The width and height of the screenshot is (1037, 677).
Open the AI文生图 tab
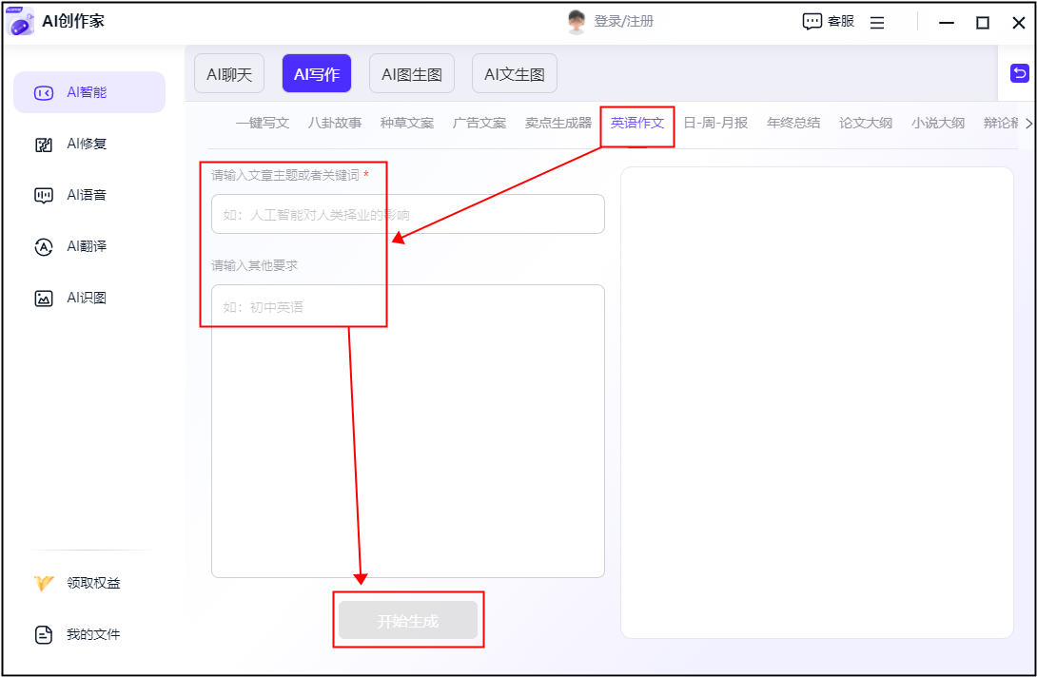515,74
